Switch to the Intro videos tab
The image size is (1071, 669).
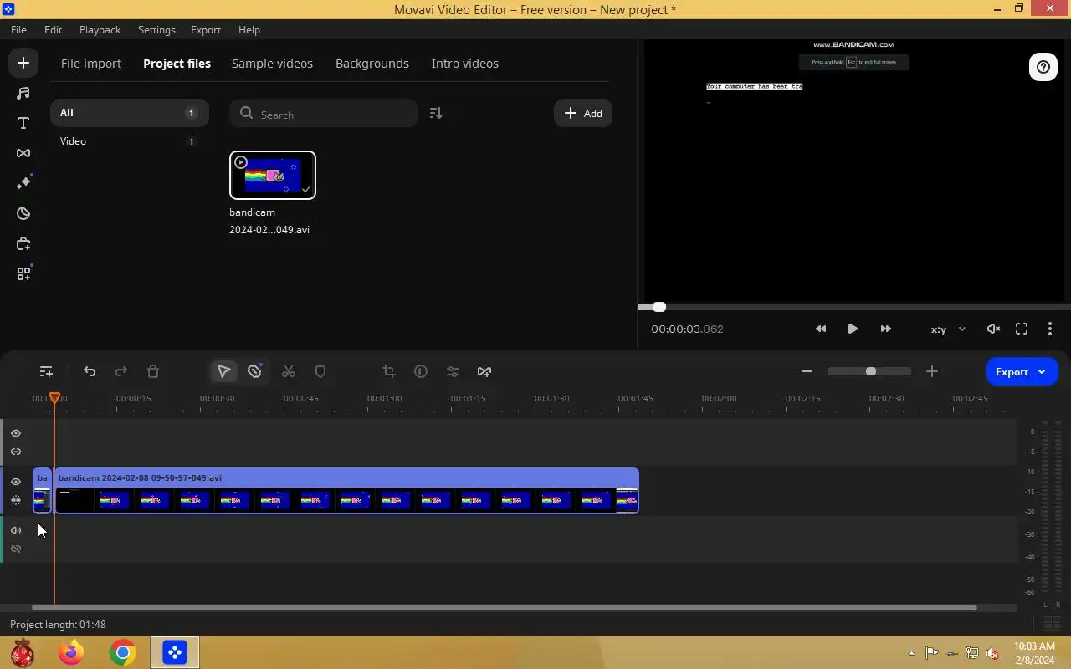tap(465, 64)
